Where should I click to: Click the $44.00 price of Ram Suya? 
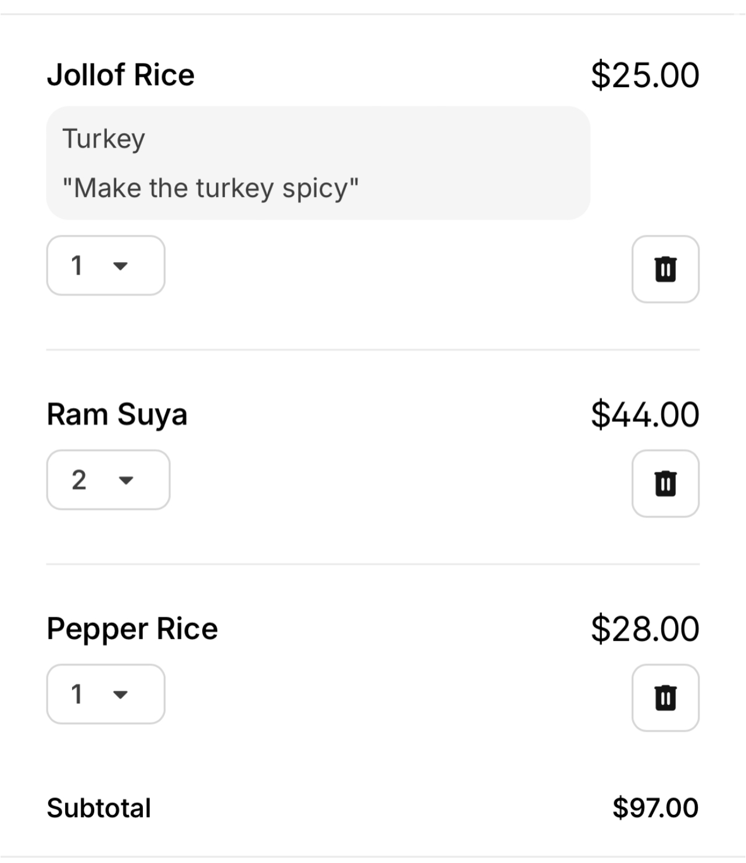coord(645,414)
